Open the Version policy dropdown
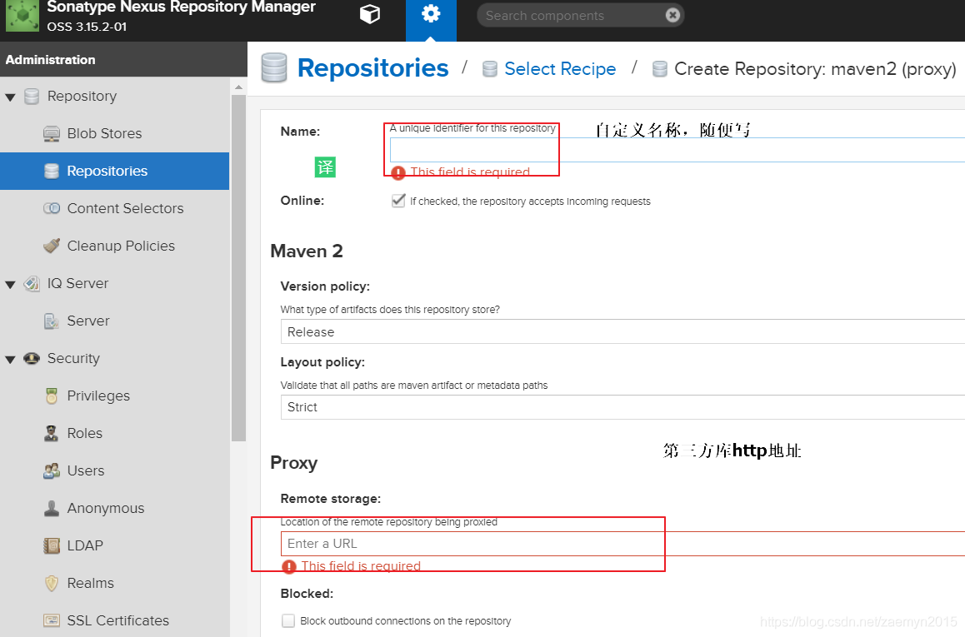Image resolution: width=965 pixels, height=637 pixels. [x=622, y=332]
